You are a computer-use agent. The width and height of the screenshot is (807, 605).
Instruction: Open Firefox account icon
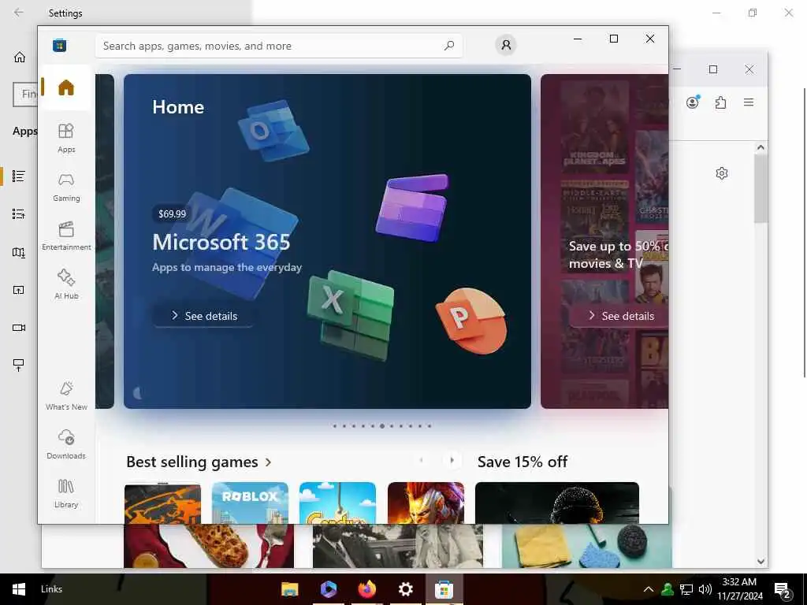click(x=693, y=102)
